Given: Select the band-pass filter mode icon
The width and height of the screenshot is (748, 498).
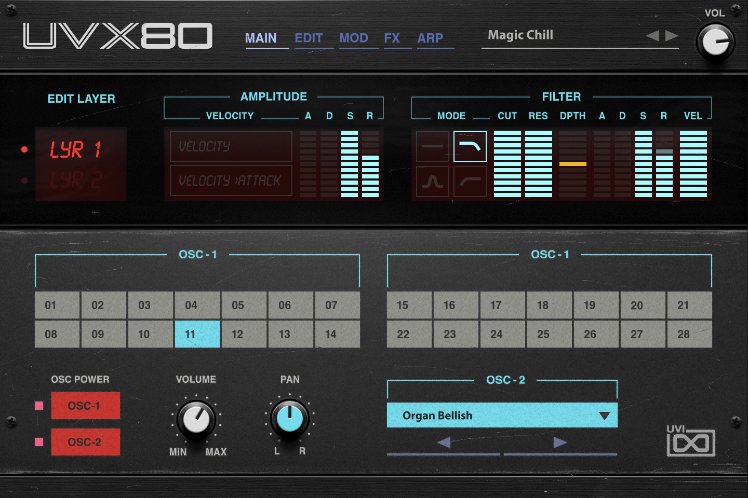Looking at the screenshot, I should [432, 182].
